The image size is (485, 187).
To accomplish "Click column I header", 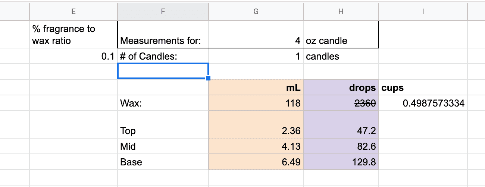I will click(x=423, y=12).
